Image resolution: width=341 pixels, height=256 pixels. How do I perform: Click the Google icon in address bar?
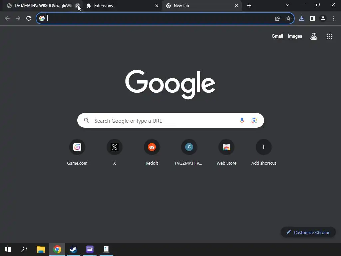(42, 18)
